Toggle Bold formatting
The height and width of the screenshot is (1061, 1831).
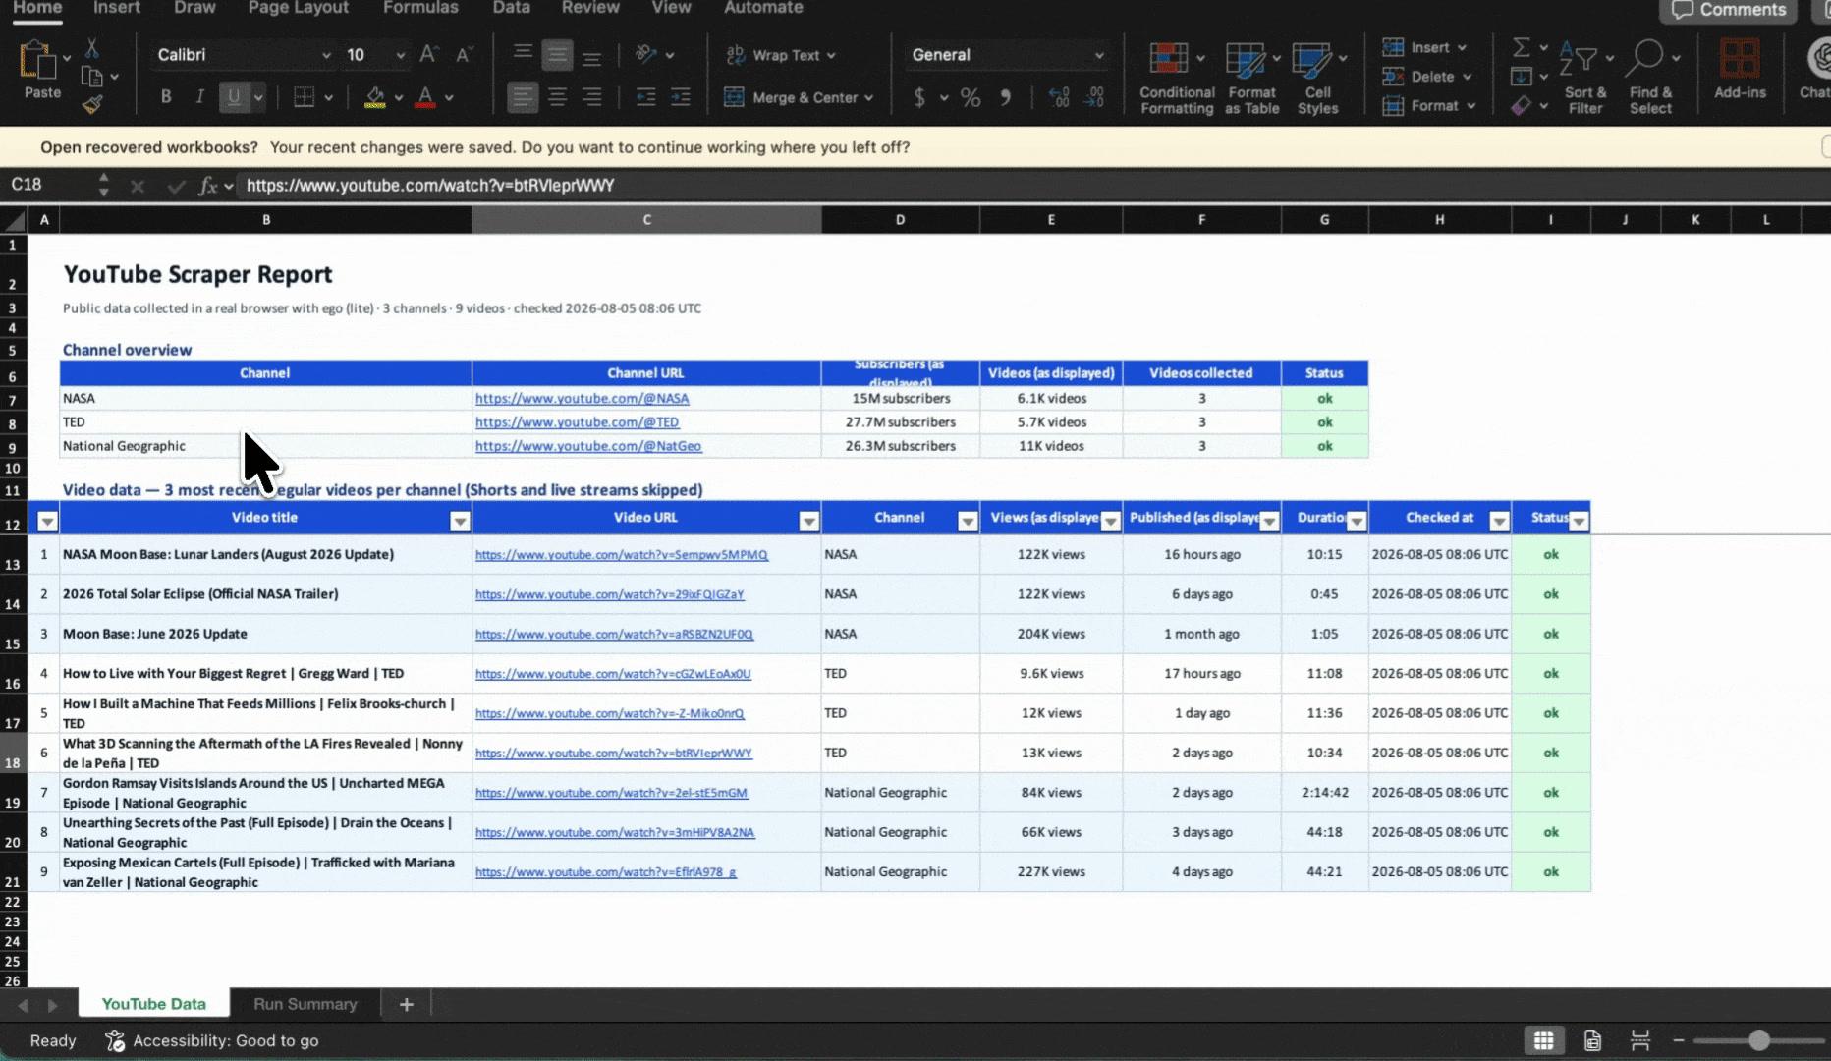click(166, 97)
